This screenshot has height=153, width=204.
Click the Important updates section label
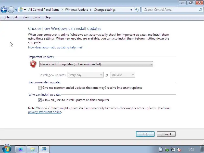pyautogui.click(x=41, y=57)
